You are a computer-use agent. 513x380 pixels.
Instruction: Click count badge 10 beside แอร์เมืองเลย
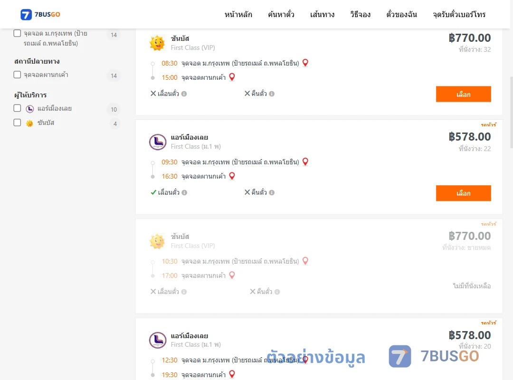pos(114,109)
